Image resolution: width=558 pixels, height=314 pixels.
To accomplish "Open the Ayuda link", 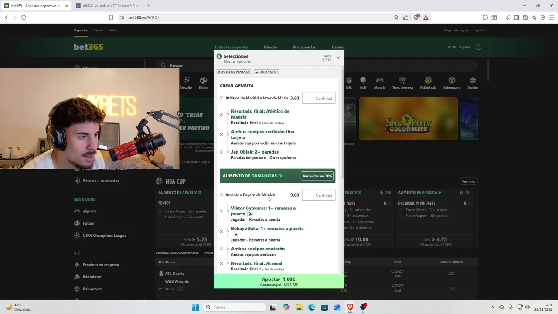I will coord(479,30).
